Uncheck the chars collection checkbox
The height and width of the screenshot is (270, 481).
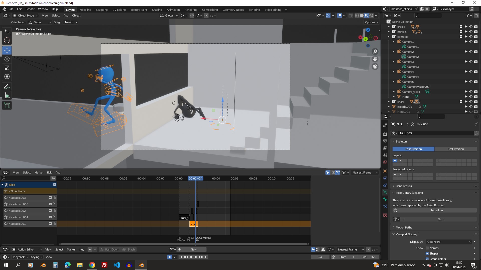461,101
